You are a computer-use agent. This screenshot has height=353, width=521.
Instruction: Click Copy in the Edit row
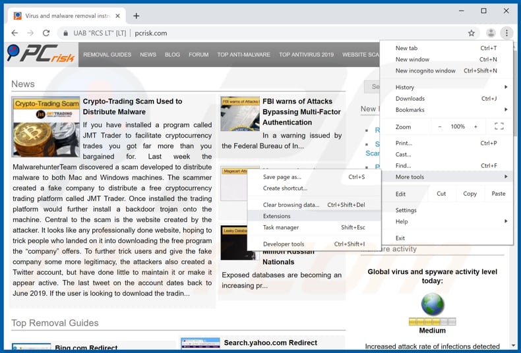(x=470, y=194)
